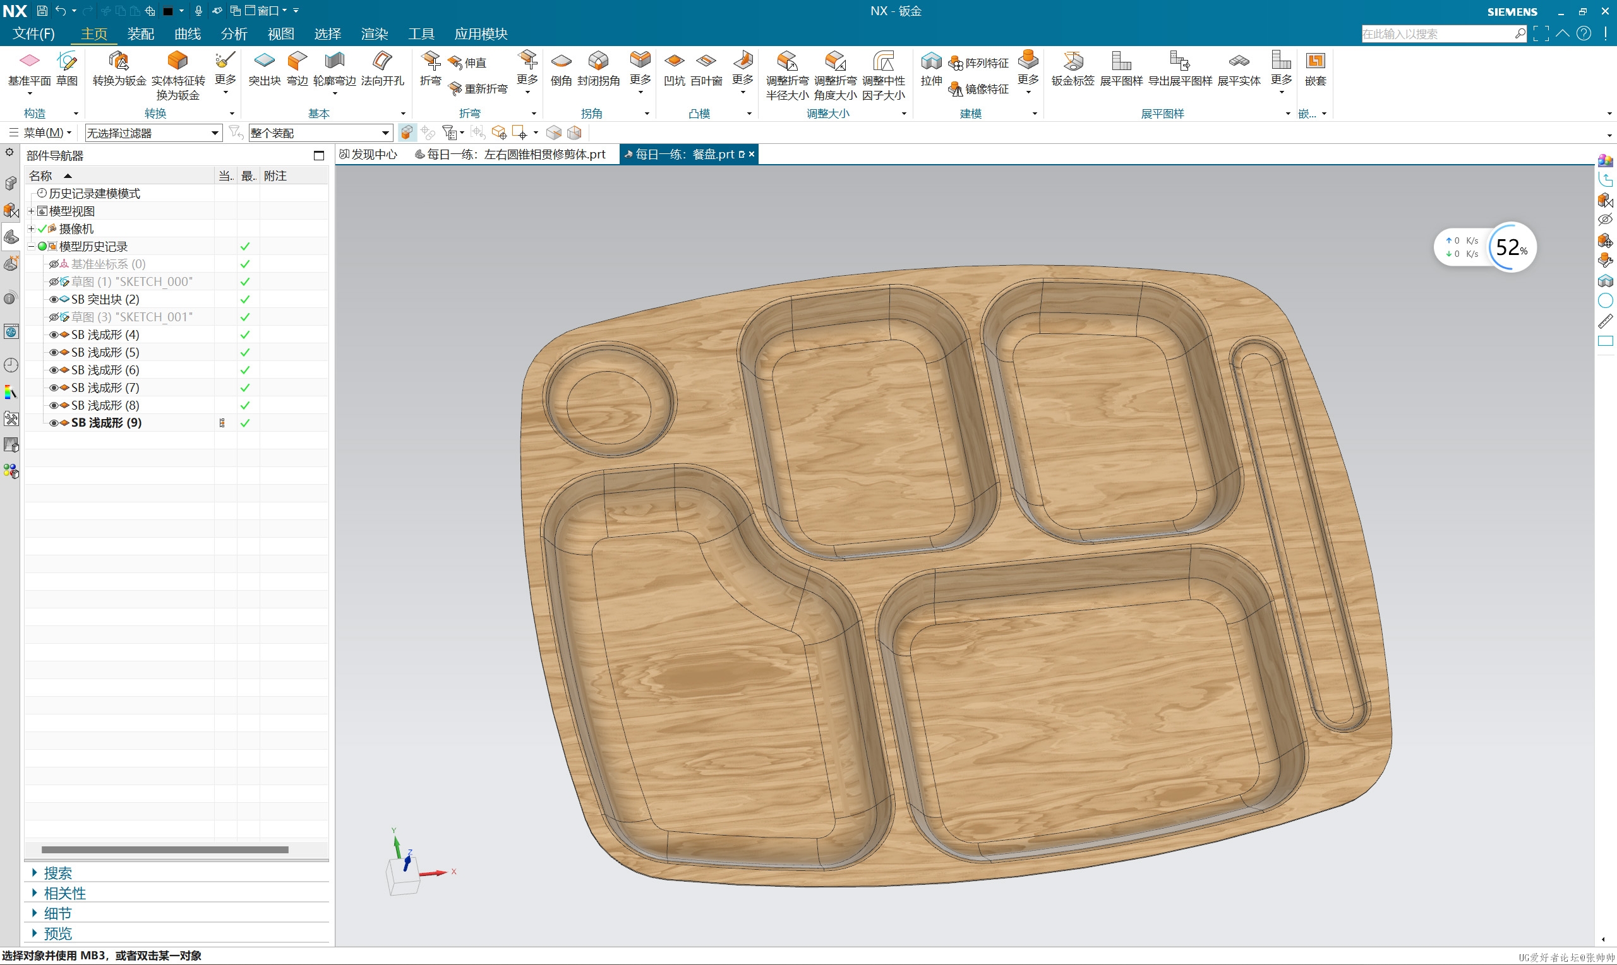Toggle visibility of SB 突出块 (2)
This screenshot has height=965, width=1617.
(x=53, y=300)
